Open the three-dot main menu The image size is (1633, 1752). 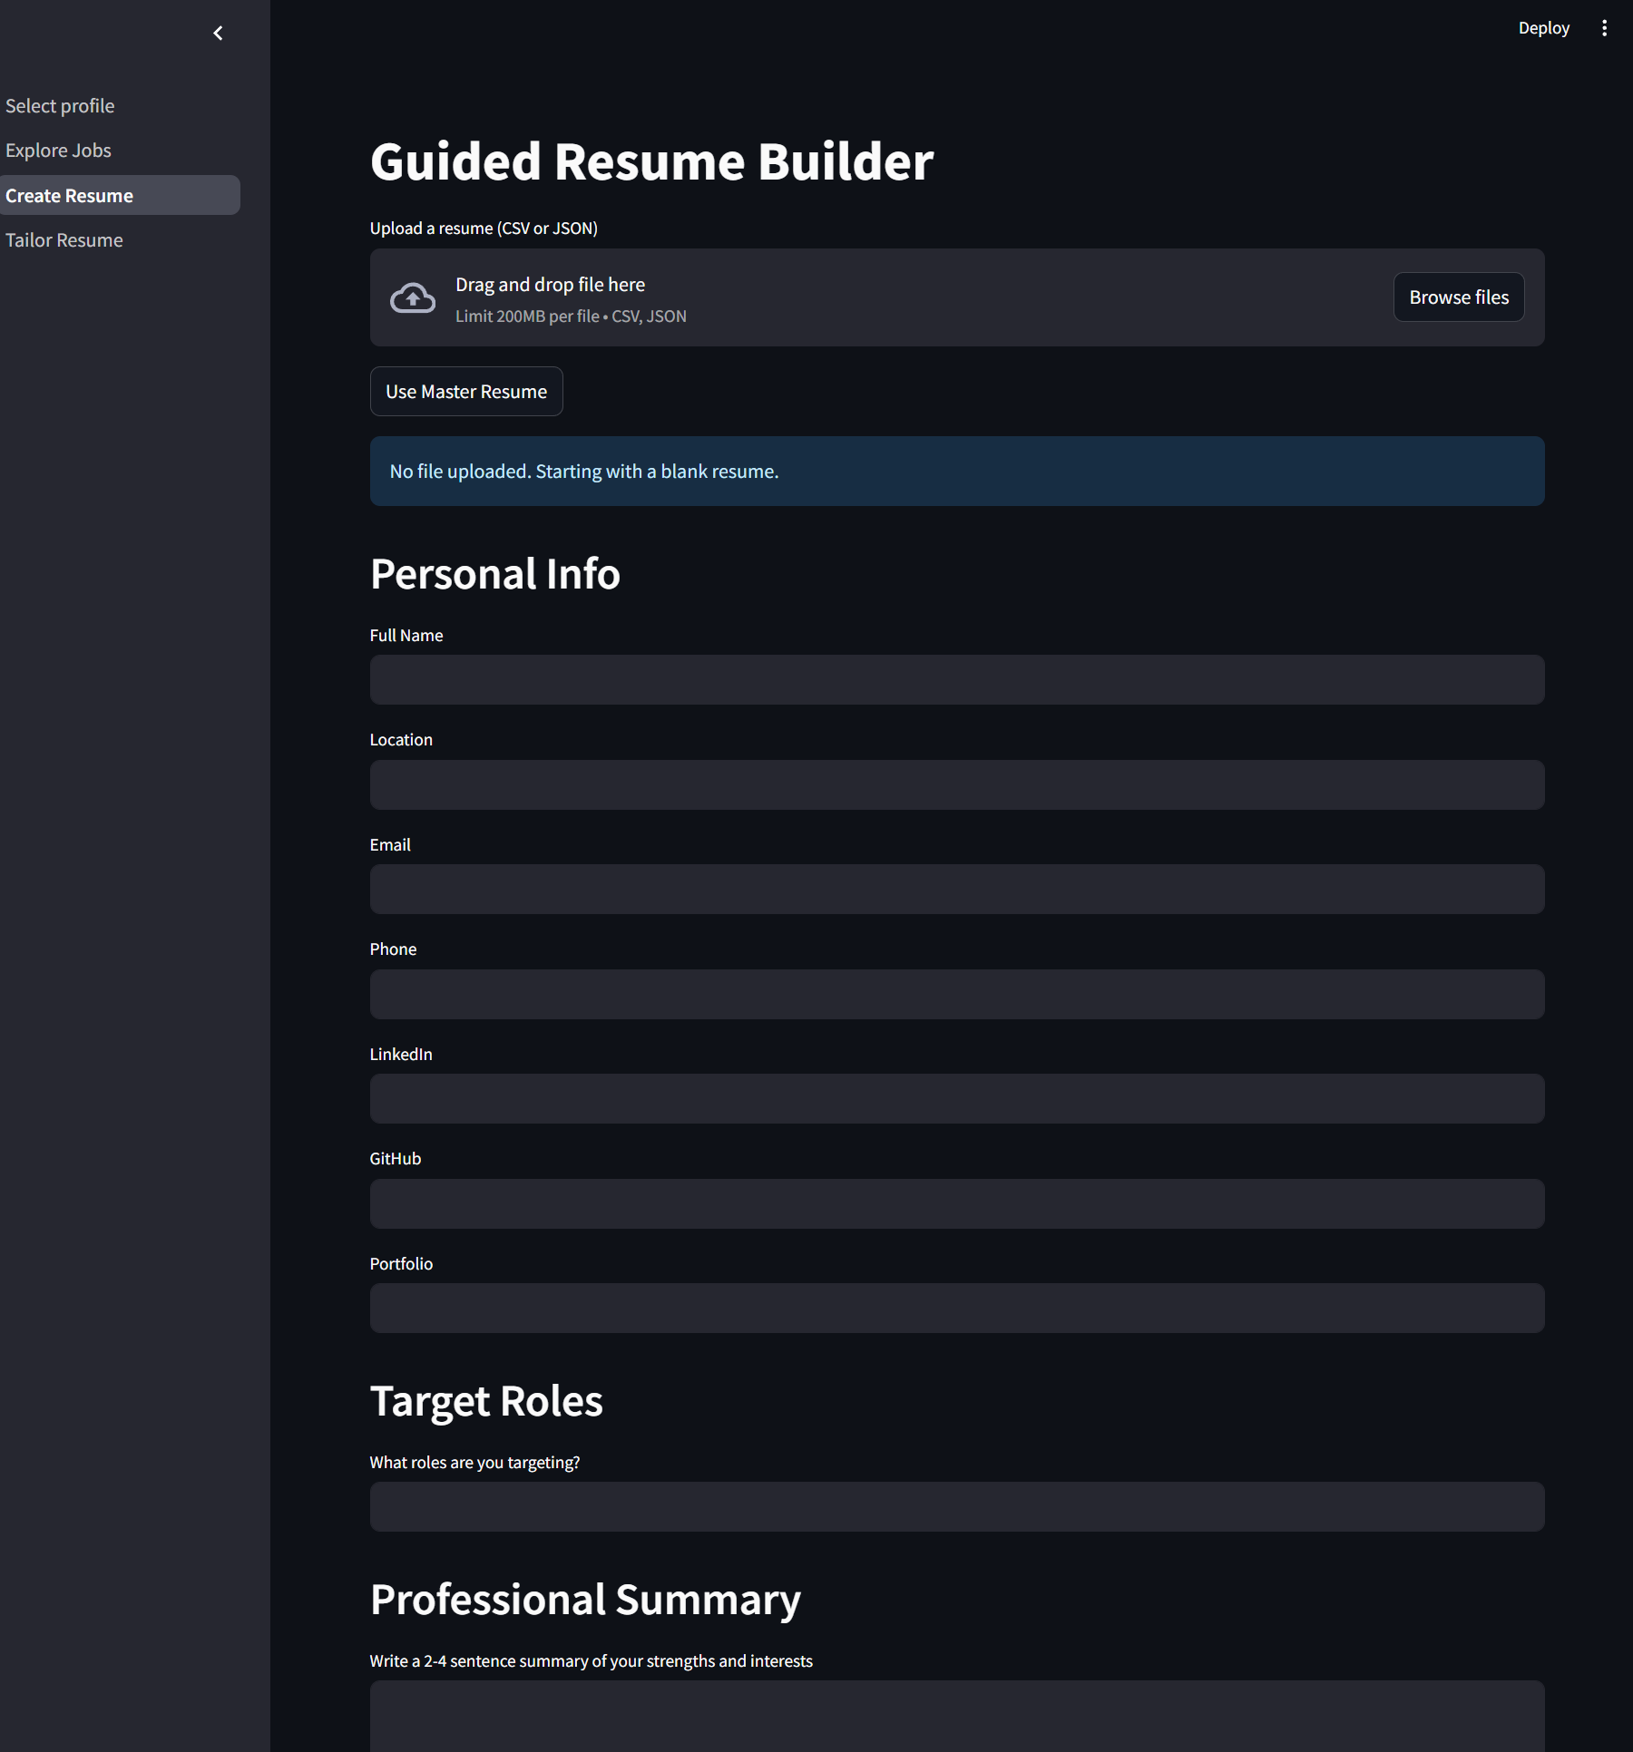[x=1604, y=28]
